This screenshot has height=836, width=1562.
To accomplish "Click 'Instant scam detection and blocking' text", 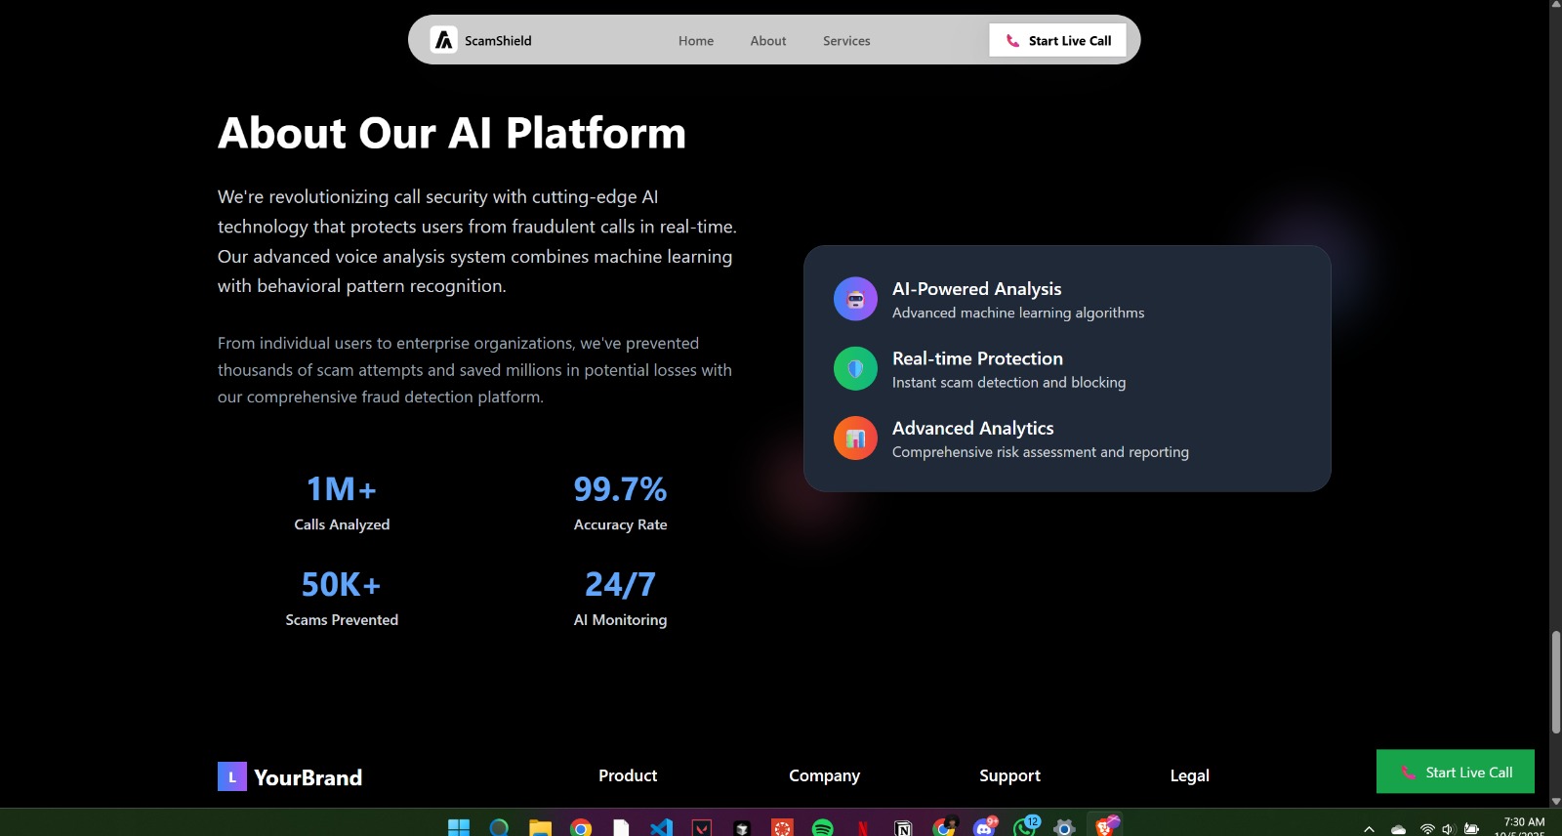I will (x=1008, y=383).
